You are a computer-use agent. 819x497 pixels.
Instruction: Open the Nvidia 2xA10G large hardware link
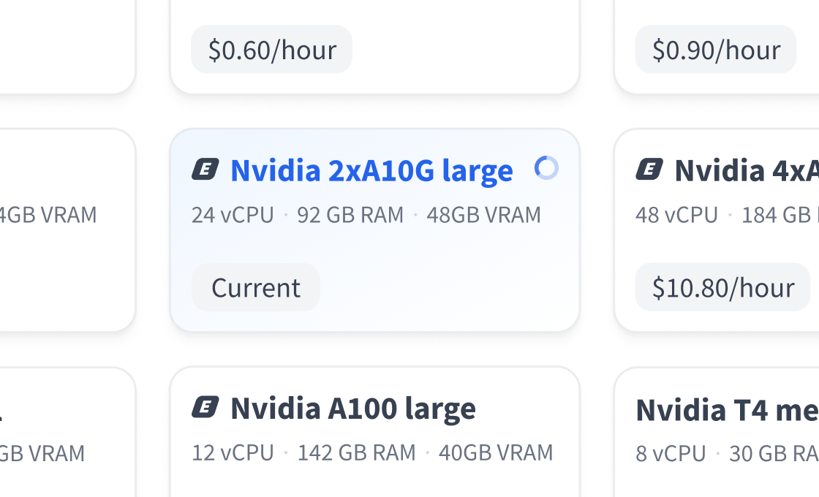pos(372,170)
